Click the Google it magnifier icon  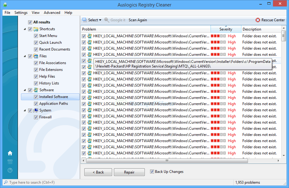(107, 20)
